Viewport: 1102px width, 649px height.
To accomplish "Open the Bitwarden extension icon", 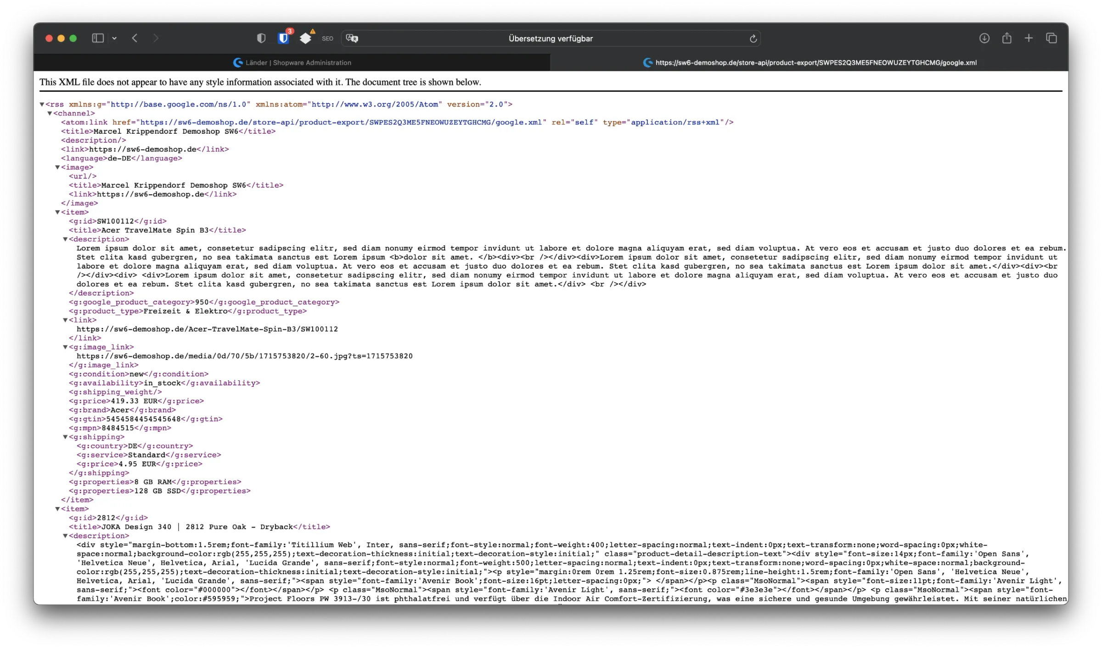I will [x=284, y=38].
